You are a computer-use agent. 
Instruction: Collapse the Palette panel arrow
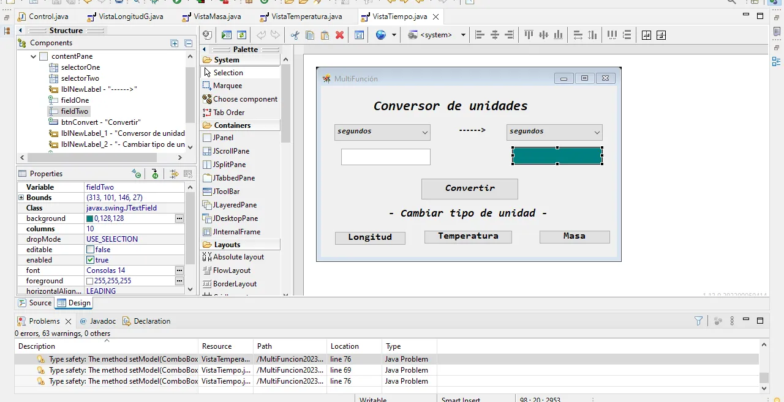pyautogui.click(x=205, y=50)
